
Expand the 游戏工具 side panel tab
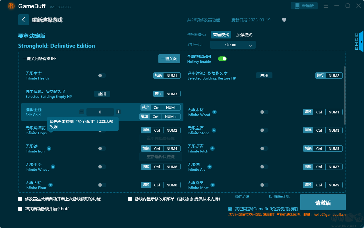359,42
